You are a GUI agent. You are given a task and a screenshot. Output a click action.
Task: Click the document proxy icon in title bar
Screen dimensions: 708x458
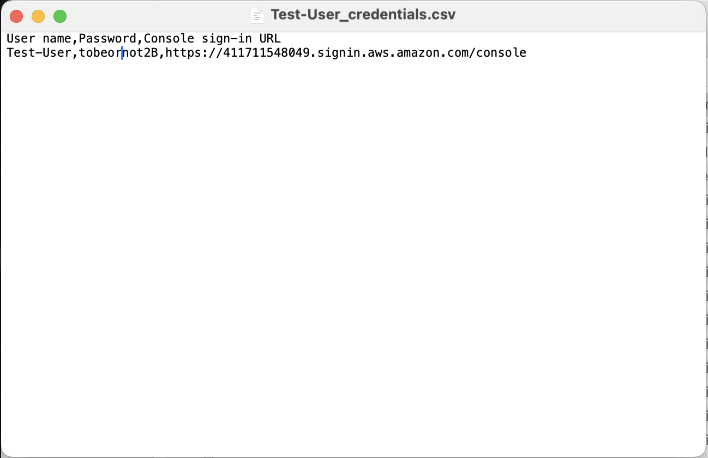pyautogui.click(x=257, y=15)
